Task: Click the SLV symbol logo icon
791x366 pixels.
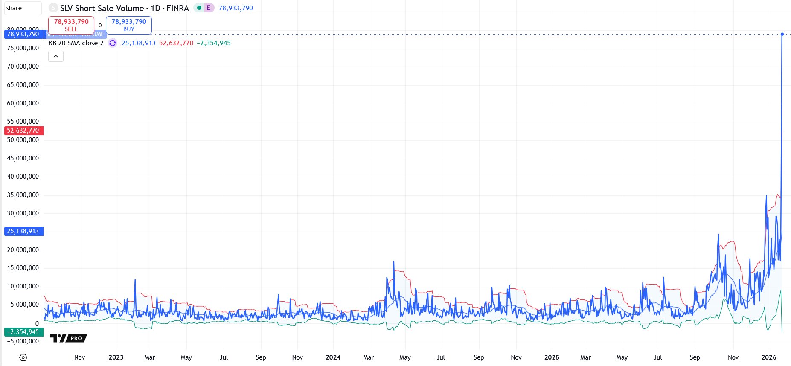Action: point(53,8)
